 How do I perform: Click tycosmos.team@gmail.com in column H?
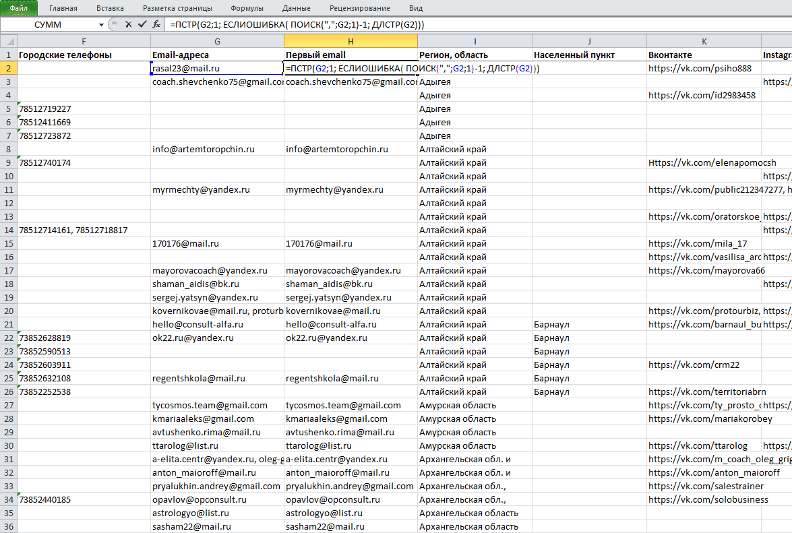[x=351, y=405]
